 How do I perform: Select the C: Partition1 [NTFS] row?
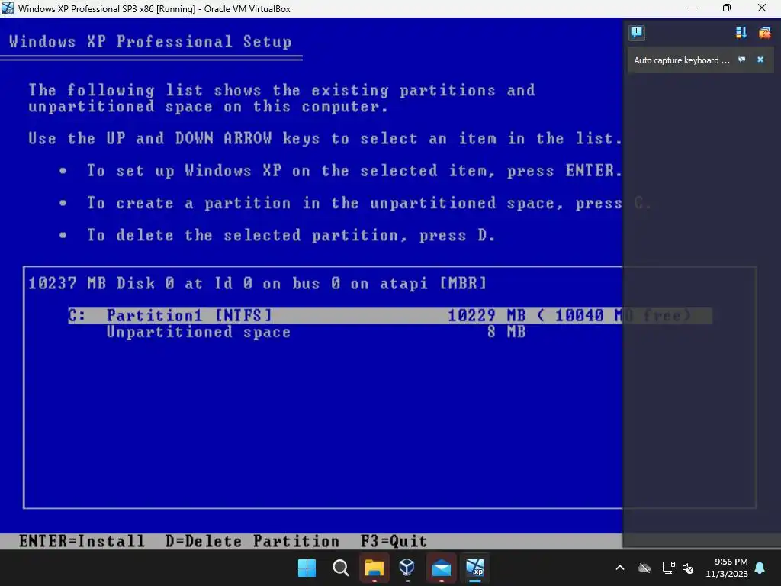[390, 315]
